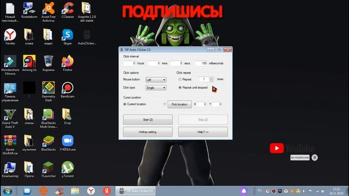The height and width of the screenshot is (196, 349).
Task: Click the Start (2) button
Action: pos(148,120)
